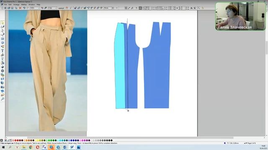Viewport: 268px width, 150px height.
Task: Select the Freehand and Brush tool
Action: [3, 27]
